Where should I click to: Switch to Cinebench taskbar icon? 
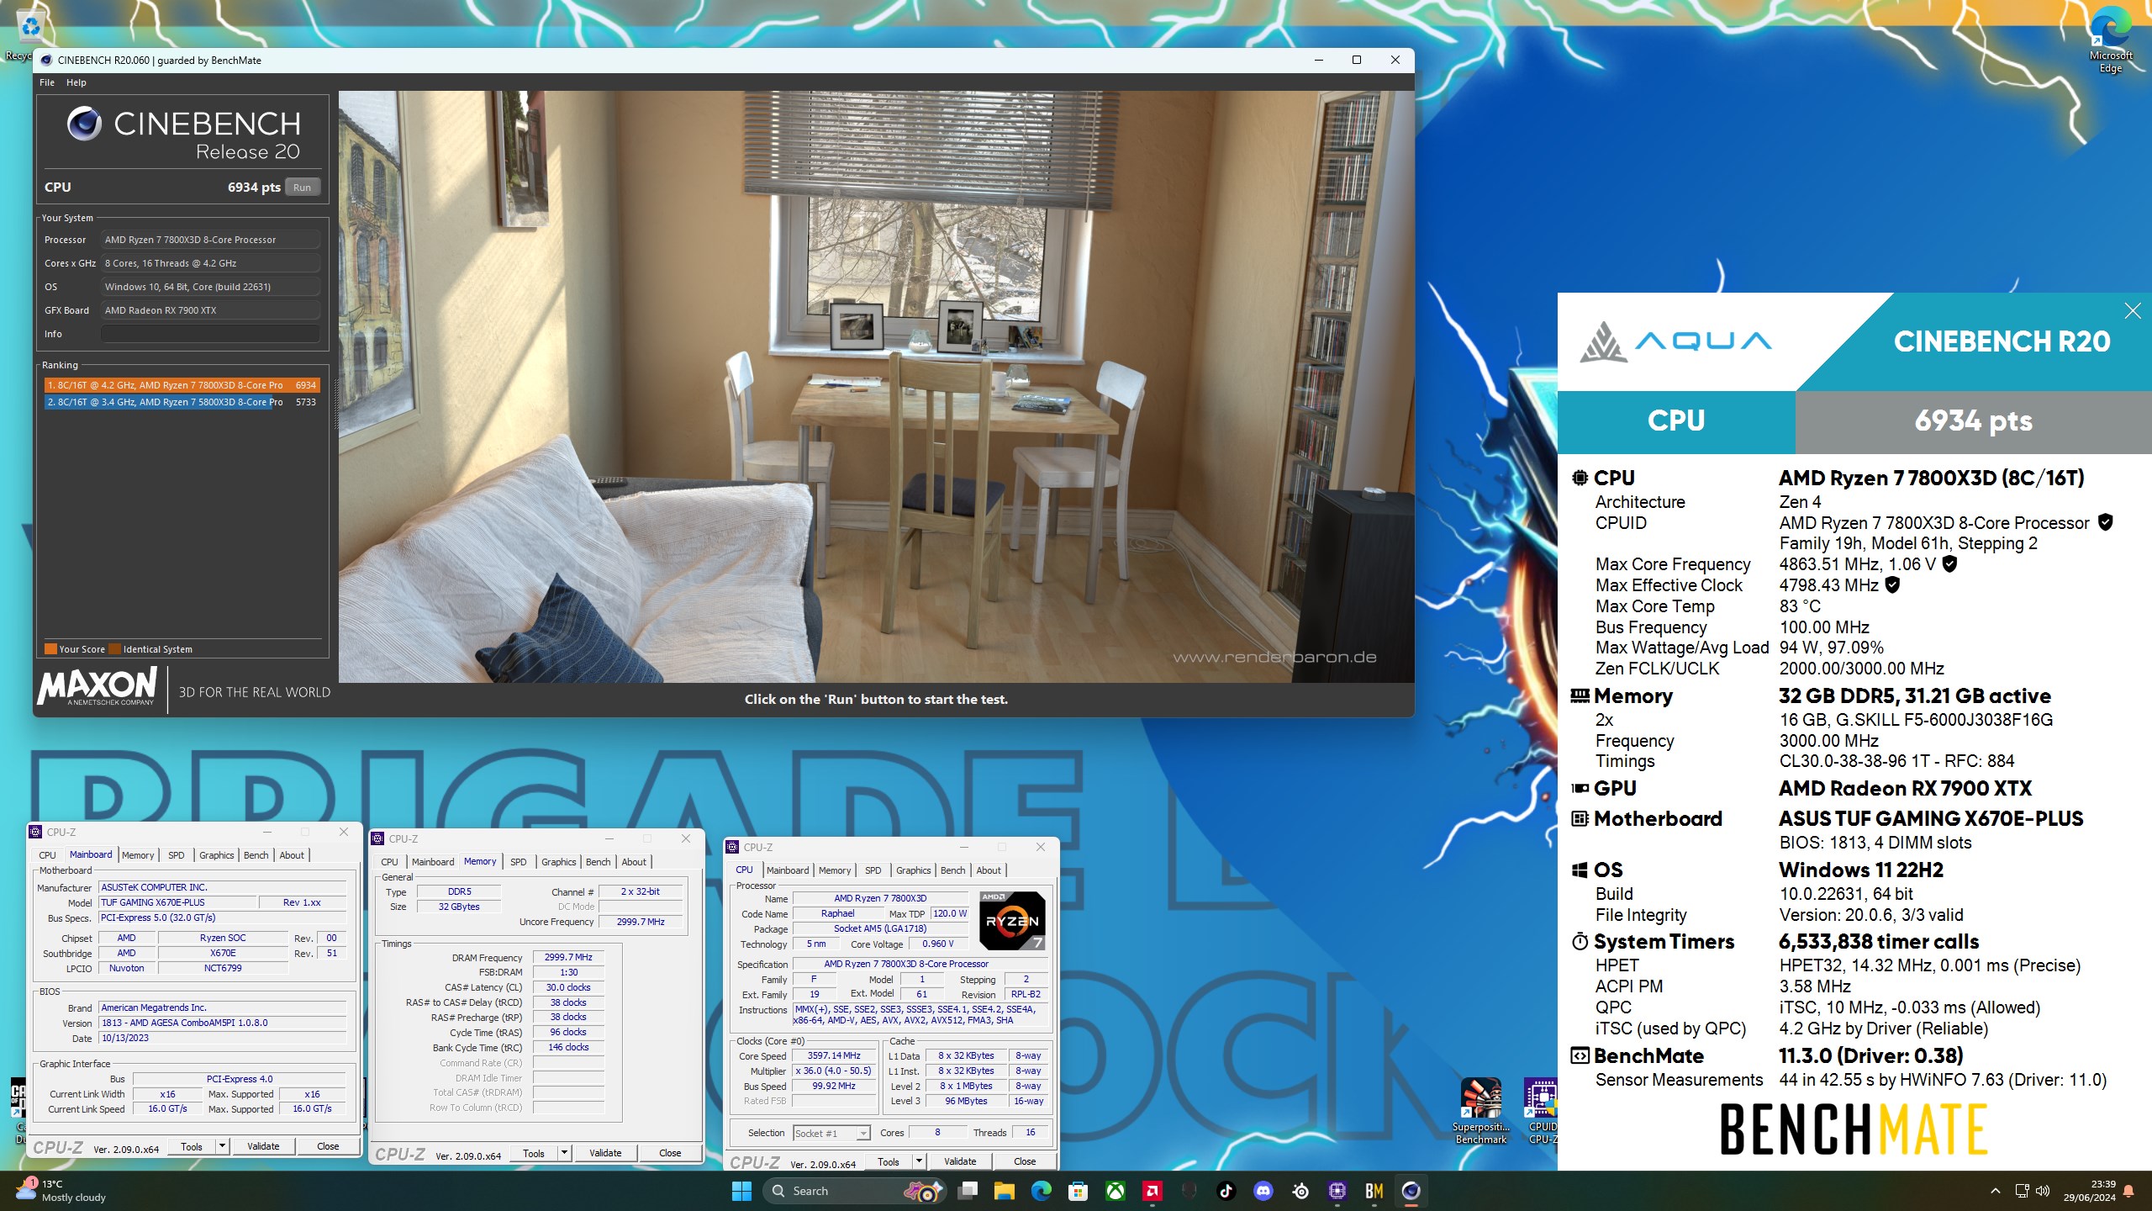click(x=1411, y=1191)
